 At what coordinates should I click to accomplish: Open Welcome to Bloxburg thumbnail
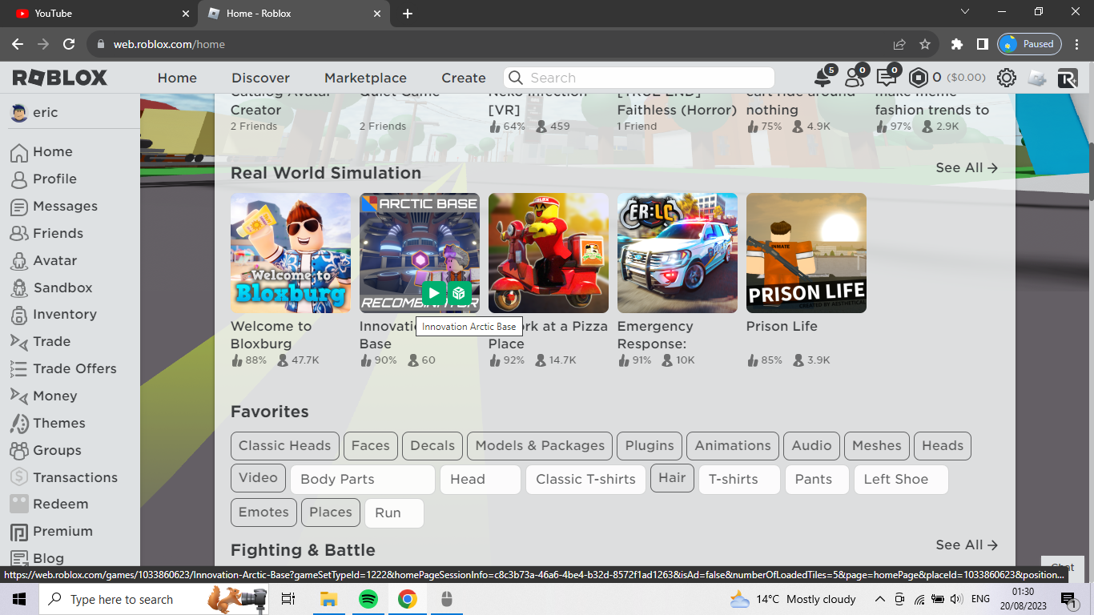point(291,253)
